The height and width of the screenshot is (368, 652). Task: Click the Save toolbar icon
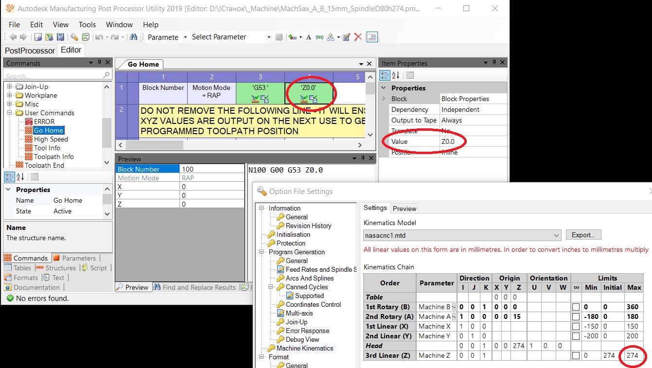[60, 36]
